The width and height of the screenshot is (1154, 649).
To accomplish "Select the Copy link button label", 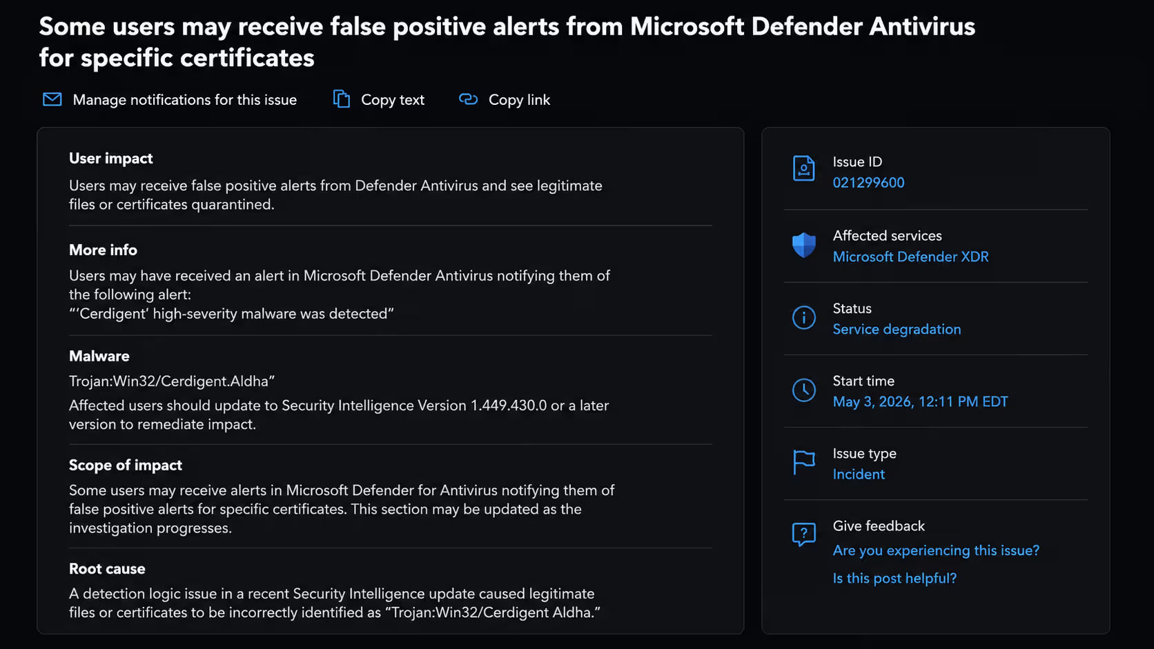I will [519, 100].
